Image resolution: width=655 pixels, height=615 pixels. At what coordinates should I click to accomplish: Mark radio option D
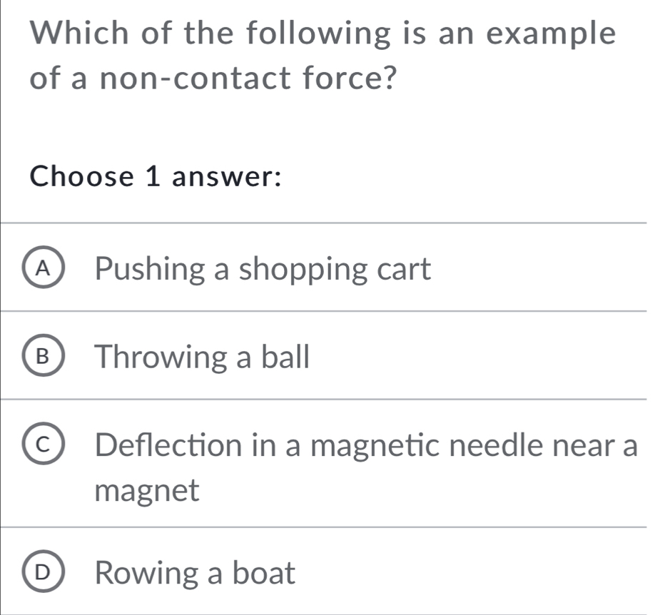pos(45,572)
